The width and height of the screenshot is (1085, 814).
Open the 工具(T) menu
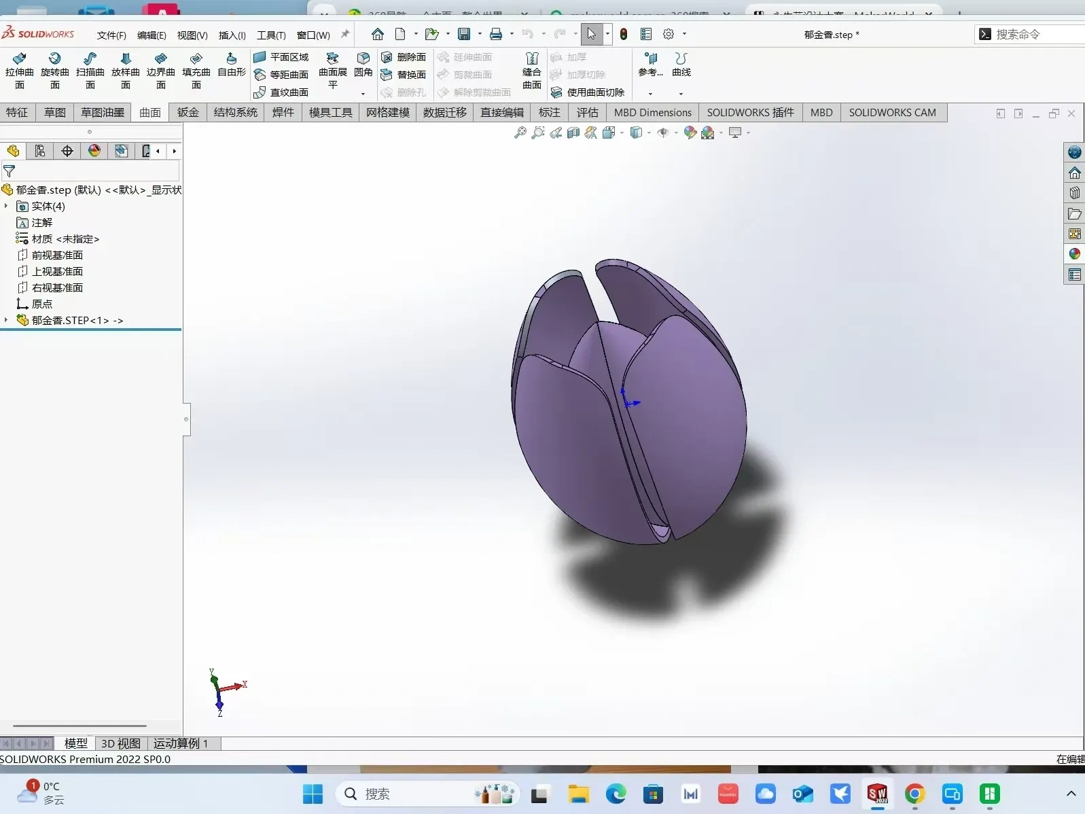click(271, 35)
